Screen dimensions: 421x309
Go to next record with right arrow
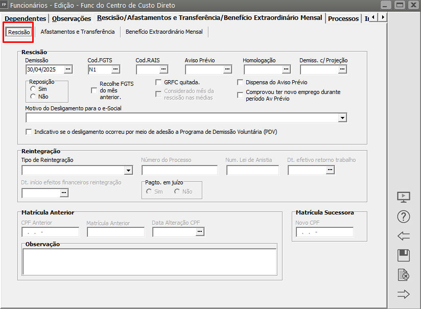point(404,294)
